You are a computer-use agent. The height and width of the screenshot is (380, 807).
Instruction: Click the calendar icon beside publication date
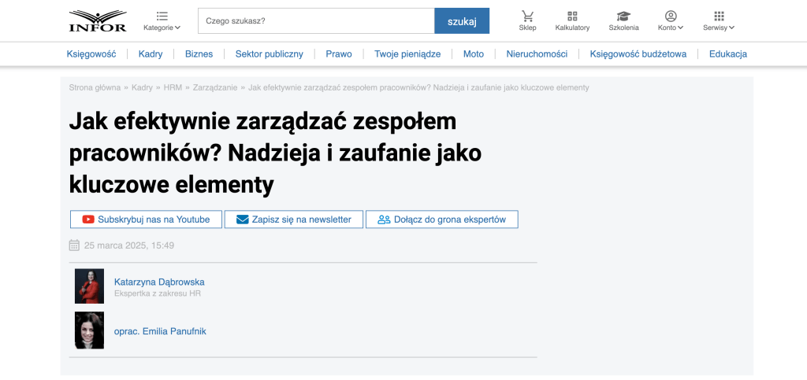[74, 245]
